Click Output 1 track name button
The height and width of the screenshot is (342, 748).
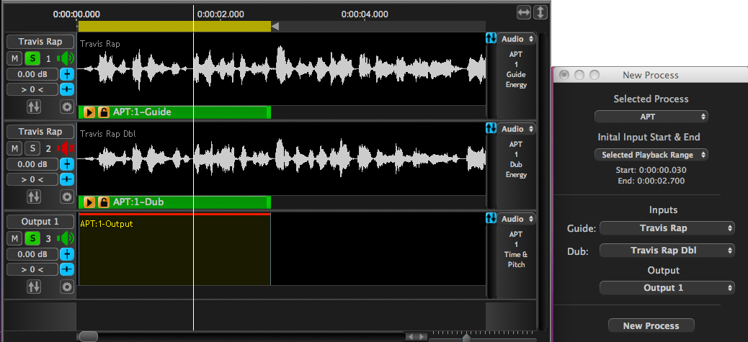pyautogui.click(x=40, y=222)
